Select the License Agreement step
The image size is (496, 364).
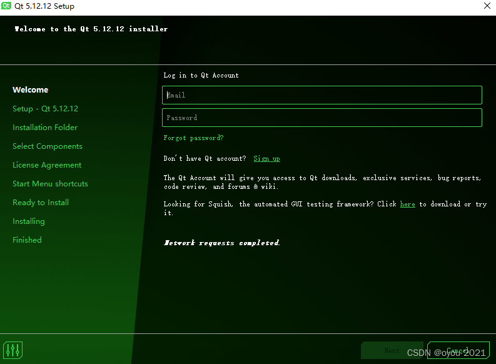(47, 165)
